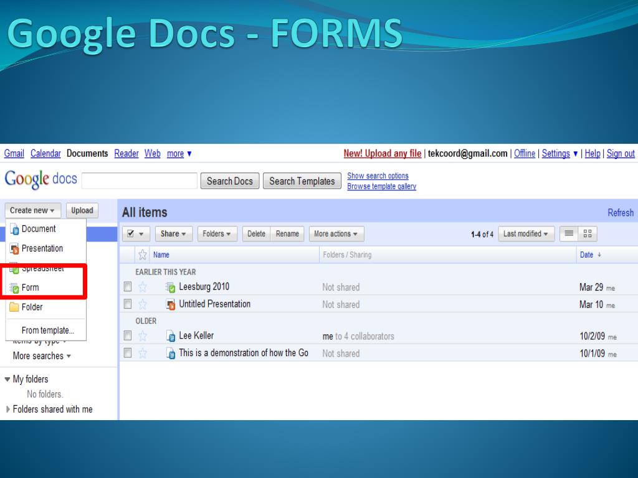The image size is (638, 478).
Task: Click the Refresh link
Action: point(621,213)
